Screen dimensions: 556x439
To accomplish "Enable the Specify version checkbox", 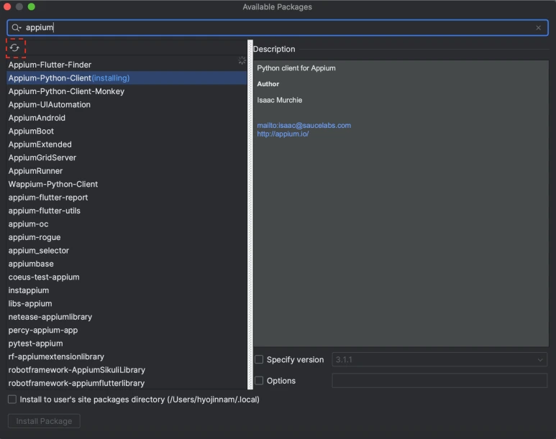I will (259, 359).
